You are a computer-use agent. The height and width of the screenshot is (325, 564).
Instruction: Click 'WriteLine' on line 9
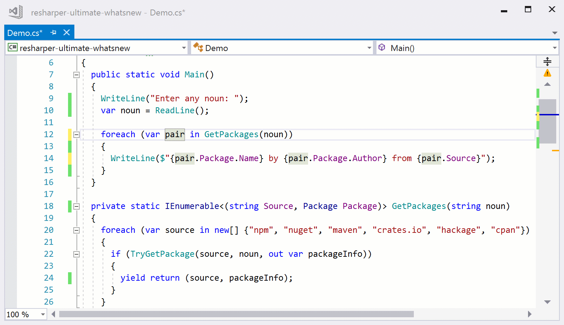coord(123,98)
